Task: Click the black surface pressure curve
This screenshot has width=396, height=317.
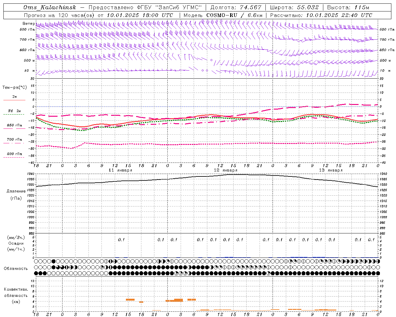Action: pos(207,176)
